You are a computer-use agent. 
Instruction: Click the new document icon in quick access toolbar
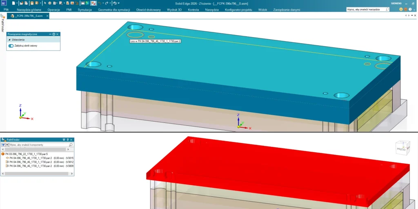tap(13, 3)
